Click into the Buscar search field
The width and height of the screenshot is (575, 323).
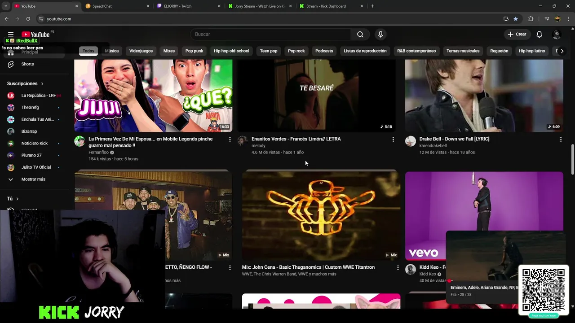pos(271,34)
